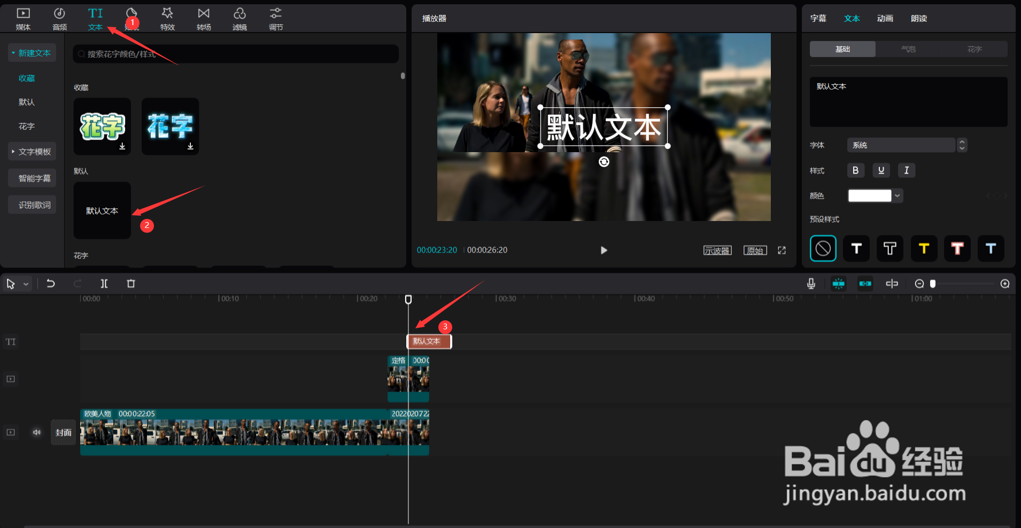1021x528 pixels.
Task: Switch to the 动画 tab
Action: click(885, 19)
